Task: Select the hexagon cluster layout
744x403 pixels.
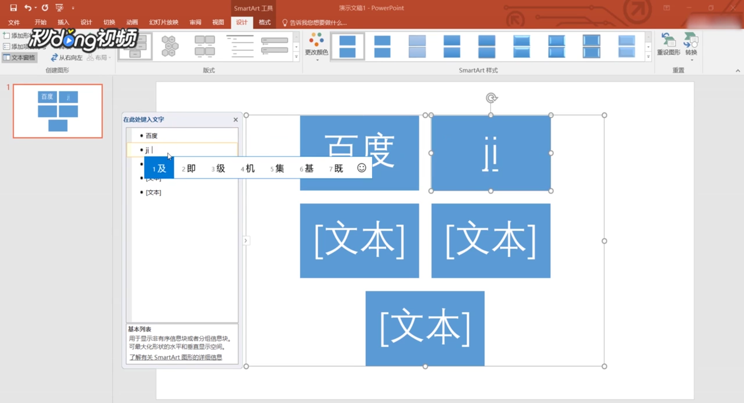Action: [169, 46]
